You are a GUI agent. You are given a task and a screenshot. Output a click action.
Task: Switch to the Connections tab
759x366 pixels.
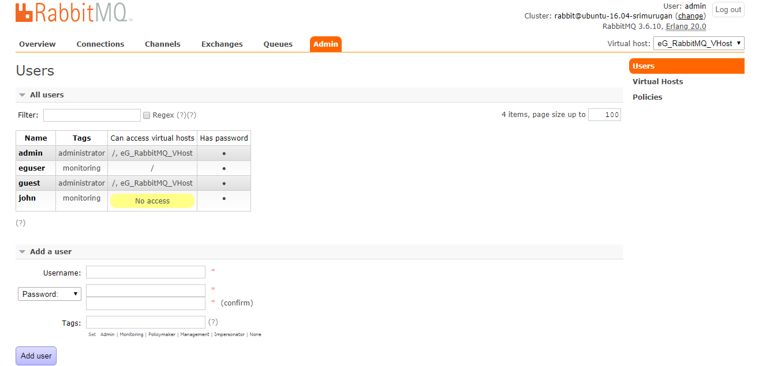pos(100,44)
